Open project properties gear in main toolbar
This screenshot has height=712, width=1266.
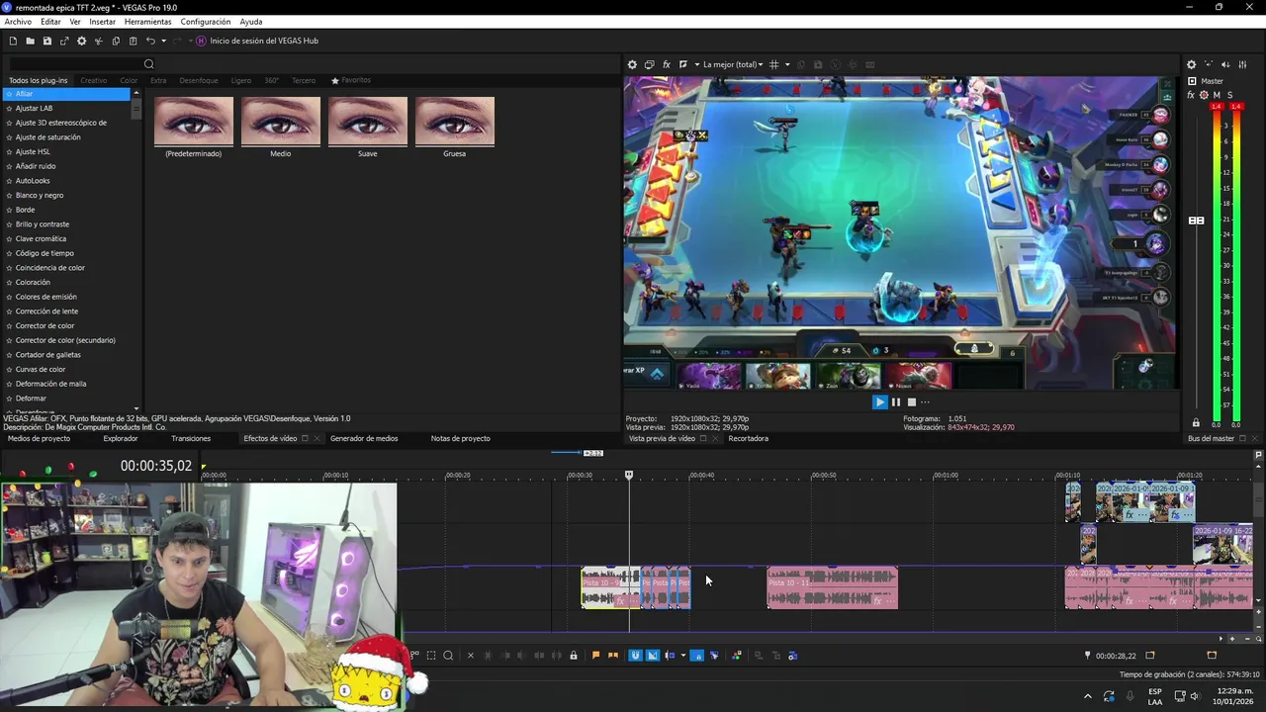pos(82,41)
